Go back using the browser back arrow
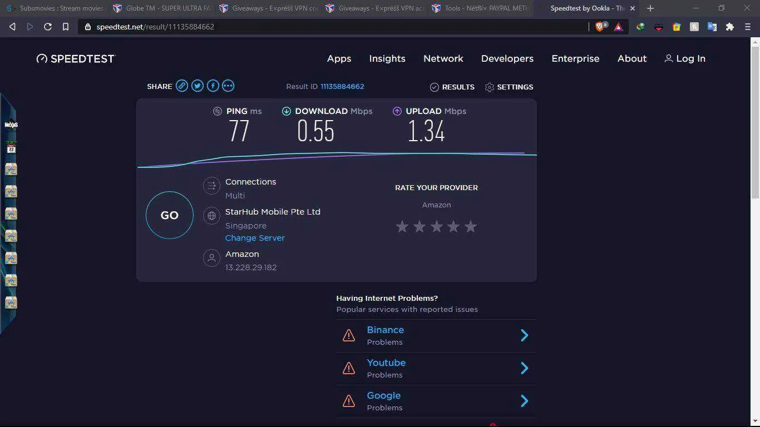The width and height of the screenshot is (760, 427). coord(12,27)
